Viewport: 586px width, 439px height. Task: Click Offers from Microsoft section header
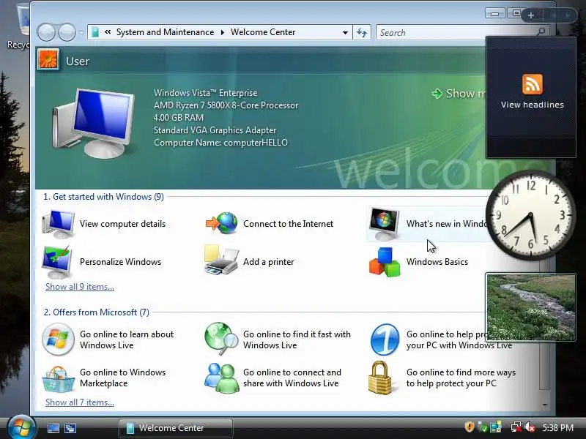pos(97,312)
